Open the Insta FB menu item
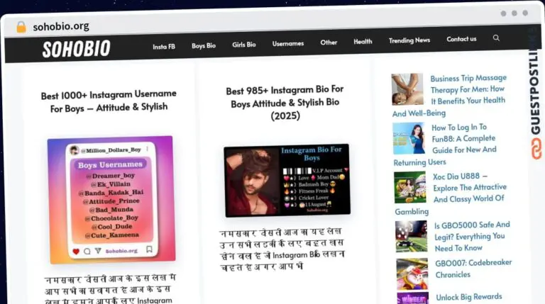545x304 pixels. pos(164,46)
